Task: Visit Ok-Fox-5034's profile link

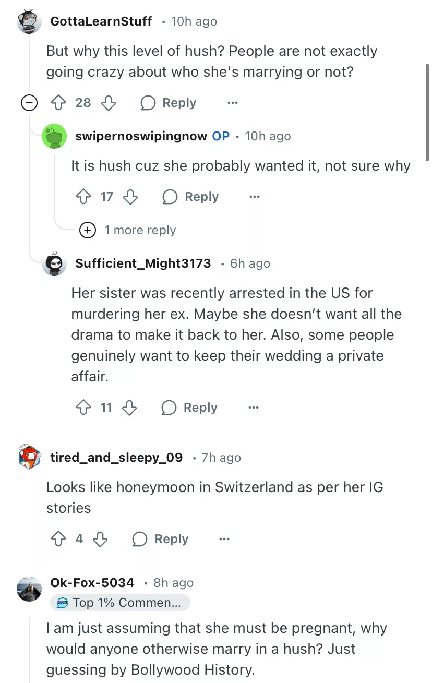Action: (x=92, y=583)
